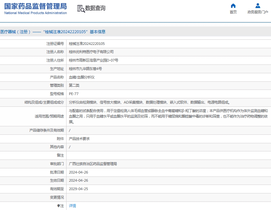Click the 适用范围/预期用途 label

click(49, 116)
